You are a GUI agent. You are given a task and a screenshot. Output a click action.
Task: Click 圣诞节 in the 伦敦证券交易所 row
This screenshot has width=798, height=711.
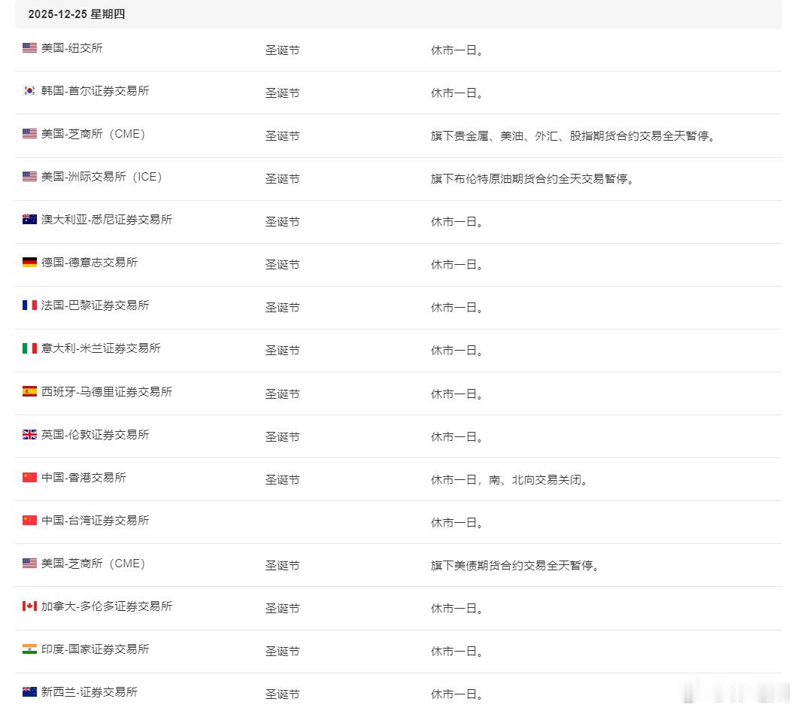283,436
